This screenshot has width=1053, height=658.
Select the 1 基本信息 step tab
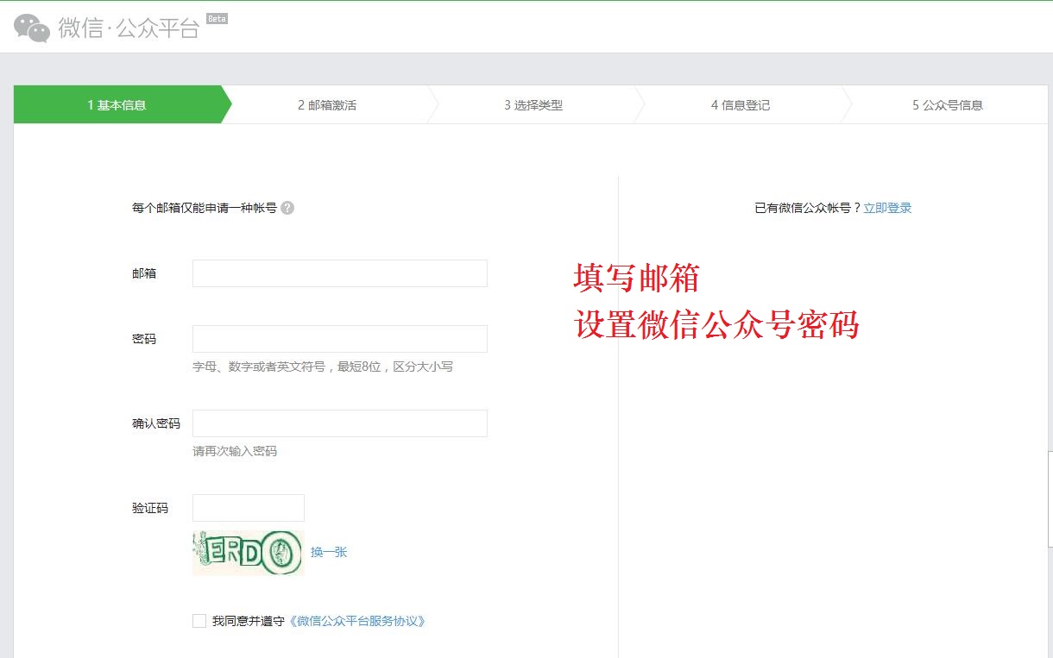pos(117,105)
